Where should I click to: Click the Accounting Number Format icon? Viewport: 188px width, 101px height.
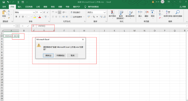(89, 17)
